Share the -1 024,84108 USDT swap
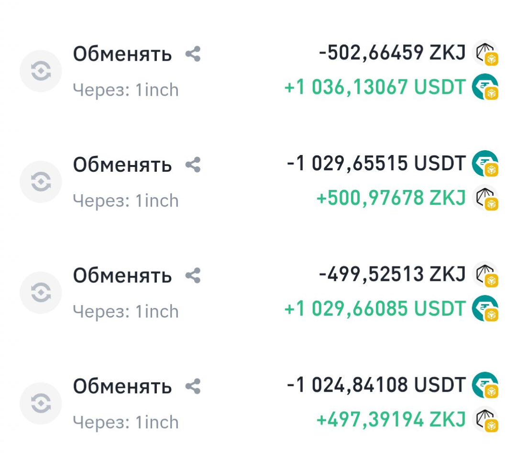 [x=193, y=387]
